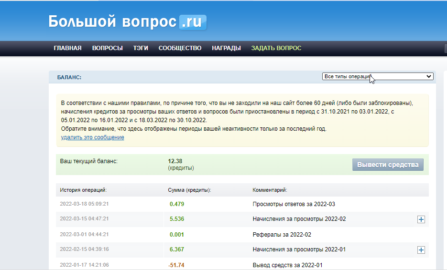447x270 pixels.
Task: Click date 2022-03-01 04:44:21
Action: (84, 234)
